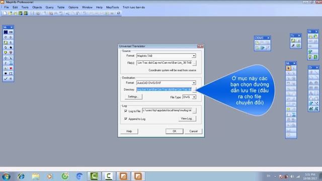Viewport: 322px width, 181px height.
Task: Click the red heart icon in the left toolbox
Action: tap(11, 68)
